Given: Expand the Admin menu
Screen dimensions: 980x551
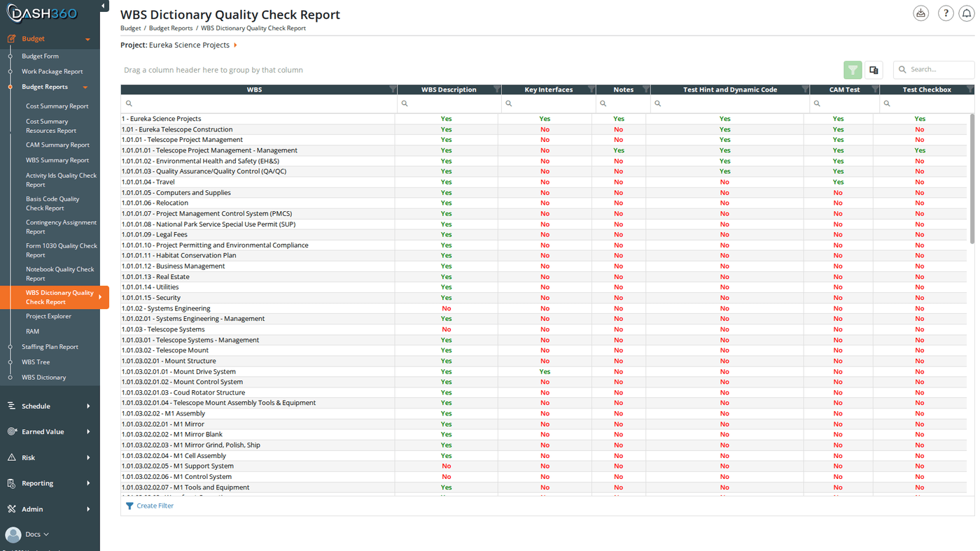Looking at the screenshot, I should tap(88, 509).
